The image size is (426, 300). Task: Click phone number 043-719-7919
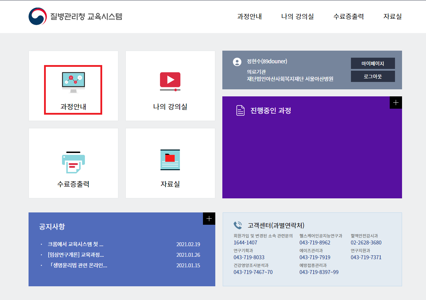pyautogui.click(x=315, y=257)
